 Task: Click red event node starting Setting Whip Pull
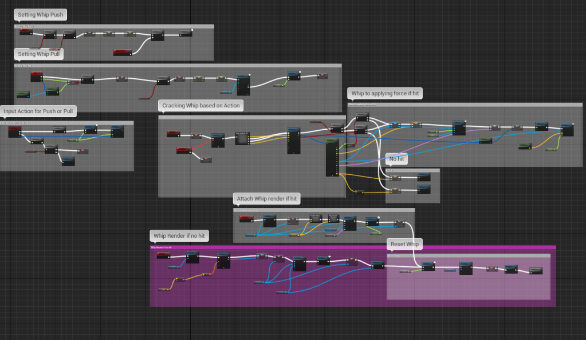coord(36,76)
